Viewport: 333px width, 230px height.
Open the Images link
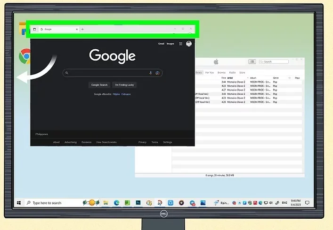point(171,44)
